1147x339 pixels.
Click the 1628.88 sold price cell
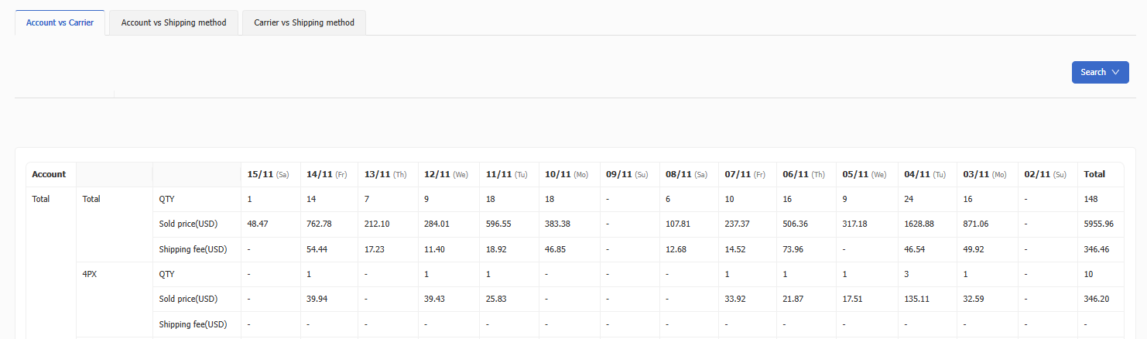point(919,224)
